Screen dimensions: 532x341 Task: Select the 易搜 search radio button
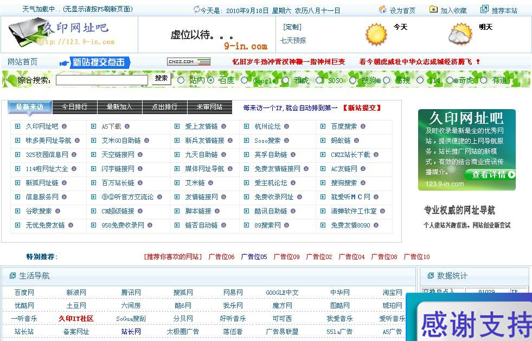click(387, 80)
